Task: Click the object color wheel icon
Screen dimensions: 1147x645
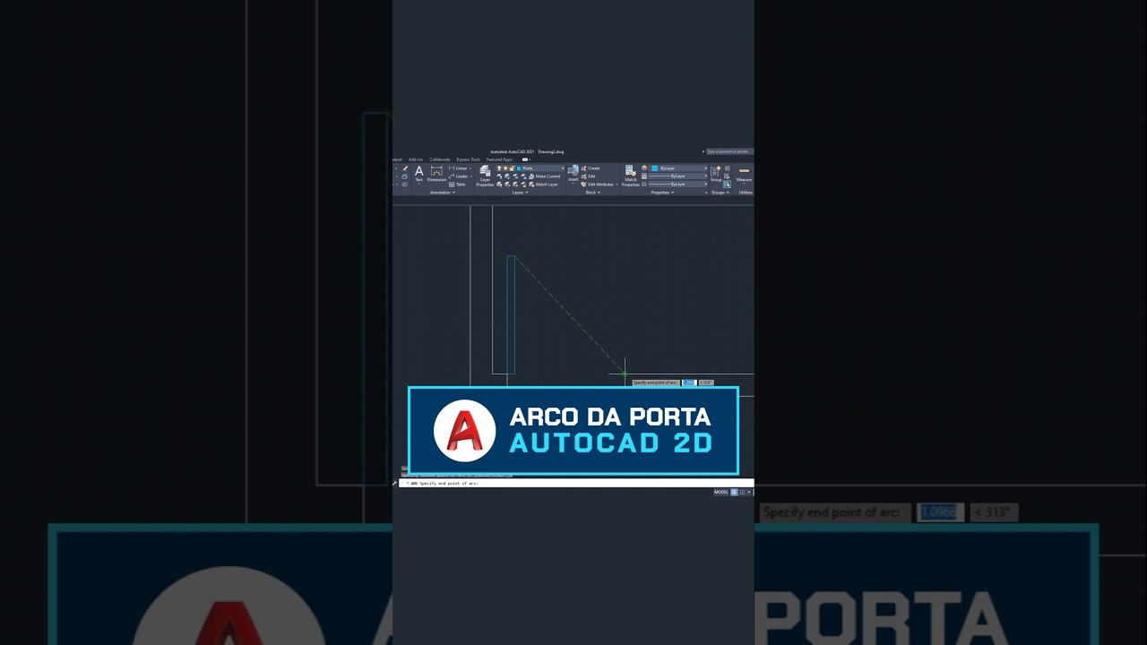Action: (x=644, y=168)
